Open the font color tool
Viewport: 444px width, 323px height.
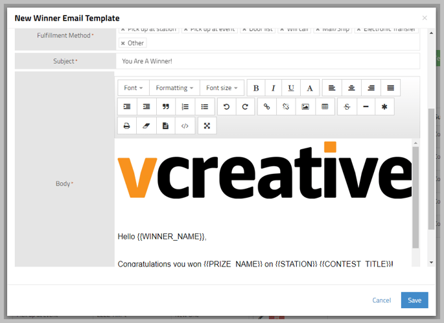click(x=310, y=88)
